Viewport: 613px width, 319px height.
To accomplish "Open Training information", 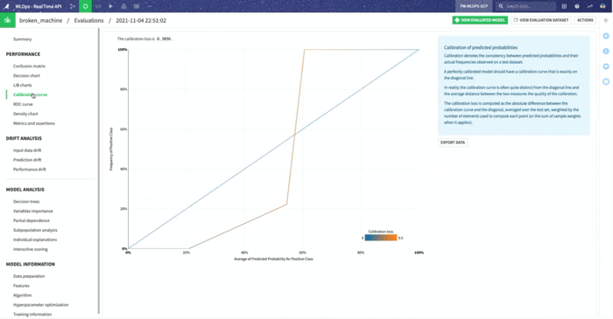I will click(x=32, y=315).
